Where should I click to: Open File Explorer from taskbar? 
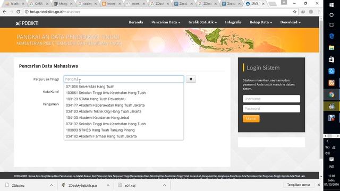(331, 48)
